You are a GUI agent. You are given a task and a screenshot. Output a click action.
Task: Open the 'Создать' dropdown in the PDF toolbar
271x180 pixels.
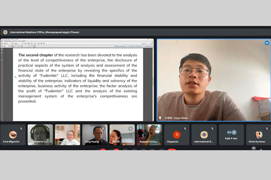(15, 43)
